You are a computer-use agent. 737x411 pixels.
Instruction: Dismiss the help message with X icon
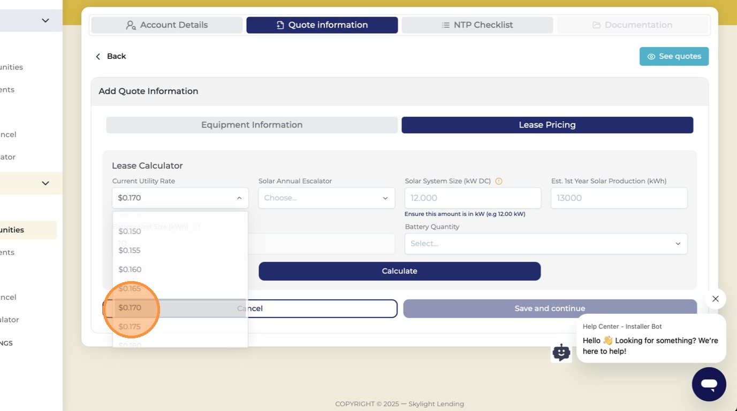click(715, 299)
